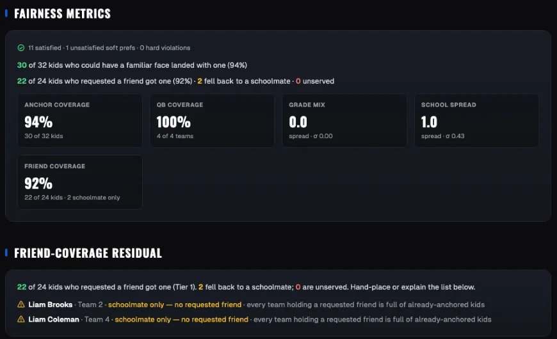Select the Grade Mix 0.0 card
Image resolution: width=557 pixels, height=339 pixels.
pos(344,121)
